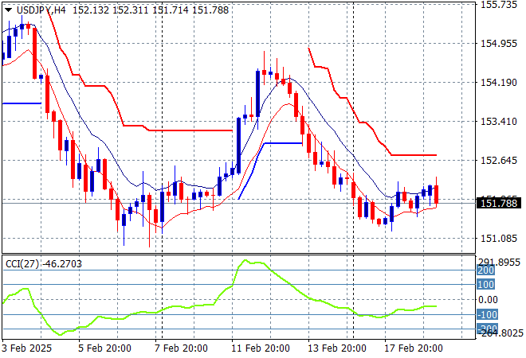Click the 154.955 price axis label
This screenshot has height=358, width=526.
pos(502,44)
